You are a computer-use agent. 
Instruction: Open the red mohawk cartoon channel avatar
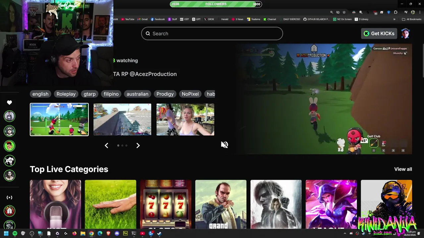click(10, 146)
